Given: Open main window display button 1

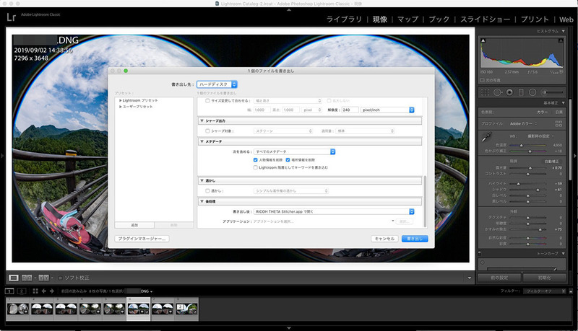Looking at the screenshot, I should [x=9, y=291].
